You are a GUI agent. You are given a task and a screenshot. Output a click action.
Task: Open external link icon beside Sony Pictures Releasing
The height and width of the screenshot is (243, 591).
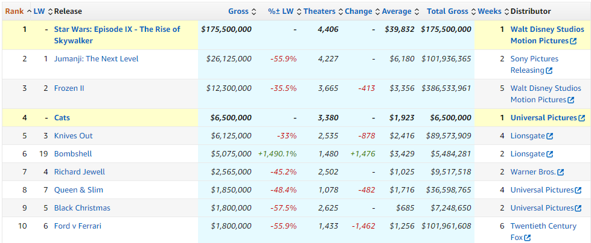pyautogui.click(x=549, y=70)
